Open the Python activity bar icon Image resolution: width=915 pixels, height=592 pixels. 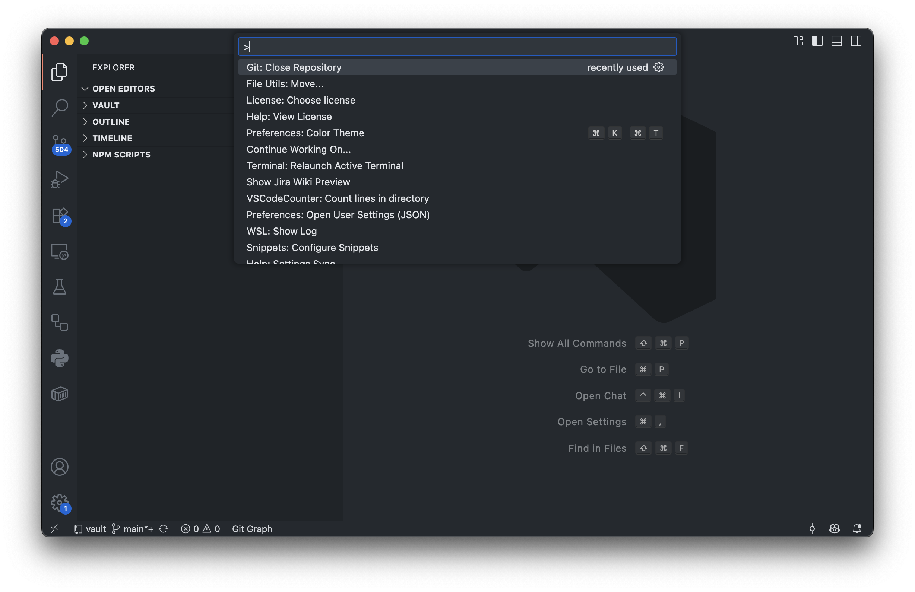click(60, 359)
